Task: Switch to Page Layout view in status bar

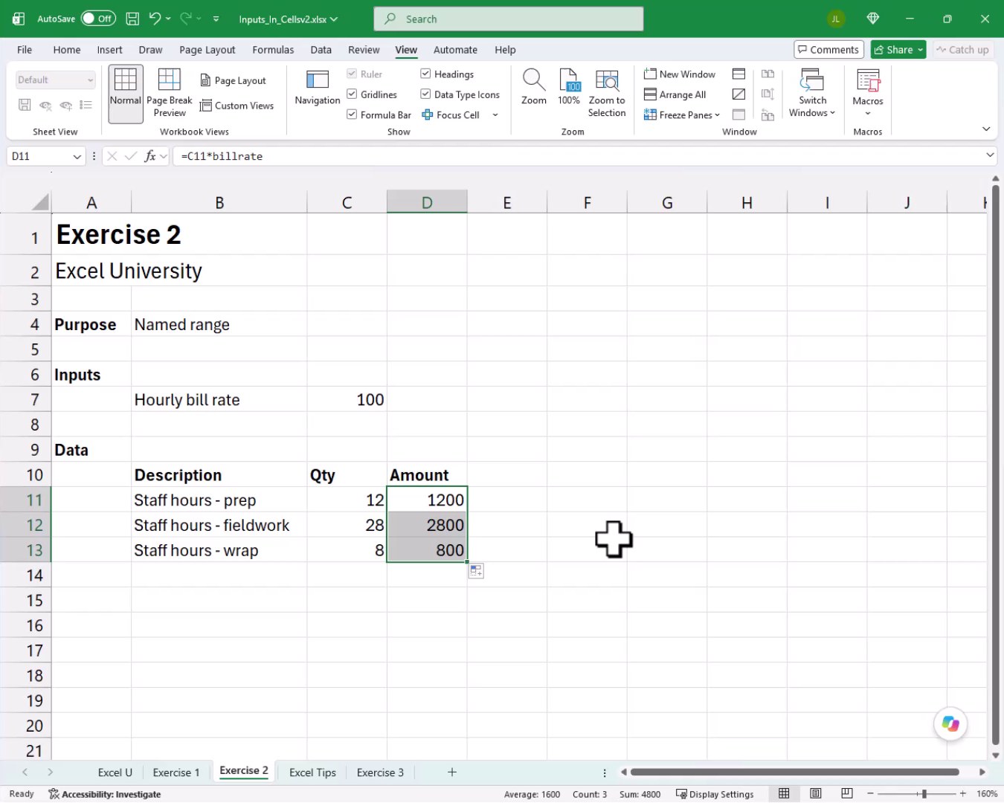Action: pos(816,794)
